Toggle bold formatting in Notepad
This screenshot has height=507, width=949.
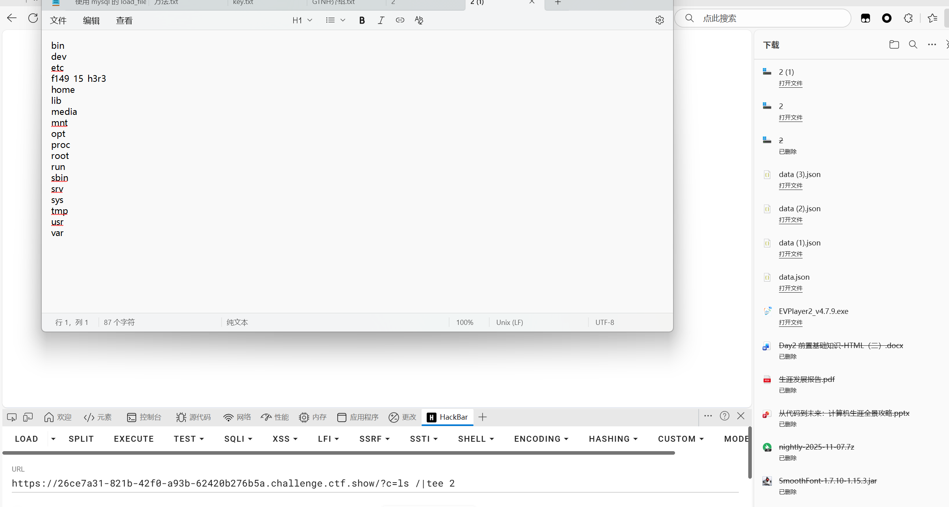click(362, 20)
